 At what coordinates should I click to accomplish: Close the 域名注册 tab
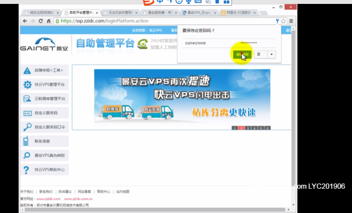tap(58, 13)
